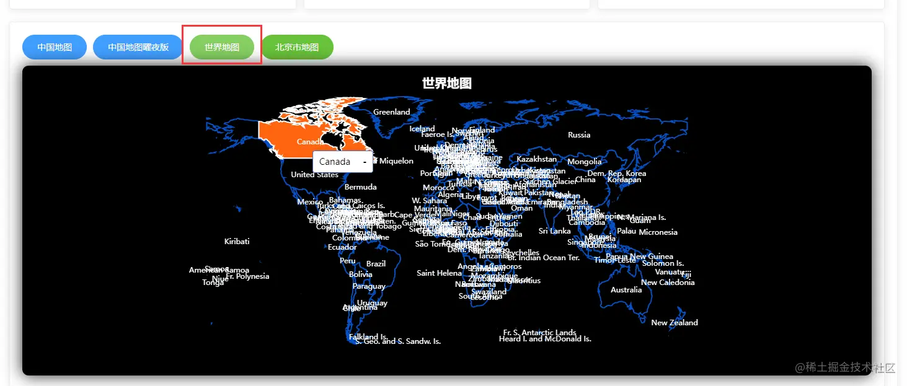This screenshot has width=907, height=386.
Task: Select the Fr. S. Antarctic Lands label
Action: point(539,333)
